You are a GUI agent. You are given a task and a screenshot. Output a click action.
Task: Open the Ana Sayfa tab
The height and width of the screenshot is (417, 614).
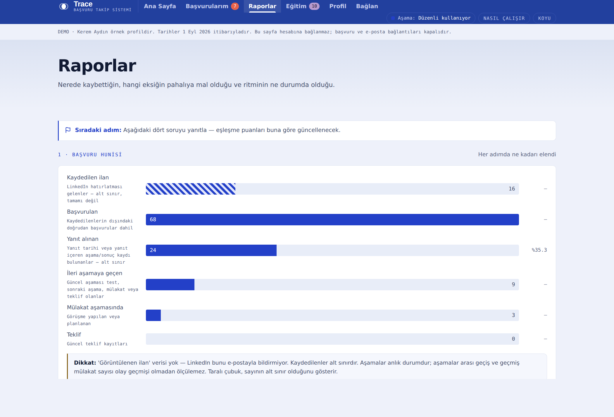[x=160, y=6]
